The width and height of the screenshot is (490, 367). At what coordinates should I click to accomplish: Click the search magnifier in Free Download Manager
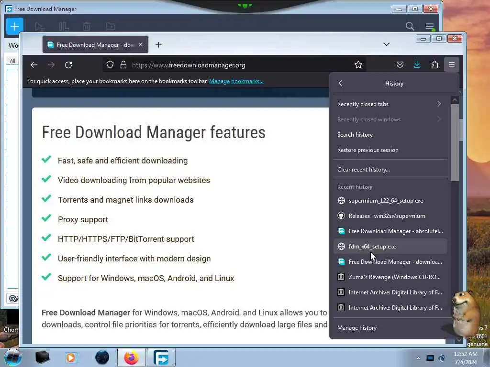[x=410, y=26]
